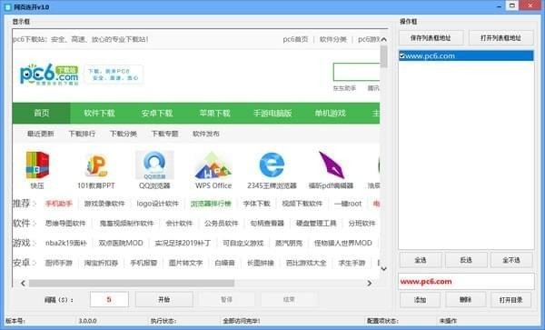Select the WPS Office icon
The image size is (545, 330).
tap(213, 165)
